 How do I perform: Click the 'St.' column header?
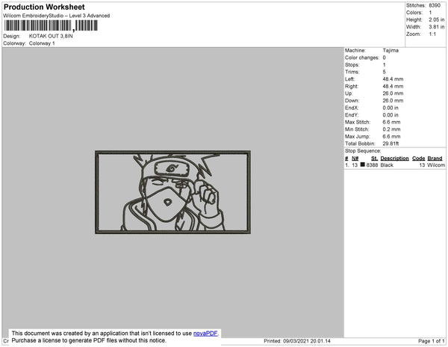pos(374,159)
